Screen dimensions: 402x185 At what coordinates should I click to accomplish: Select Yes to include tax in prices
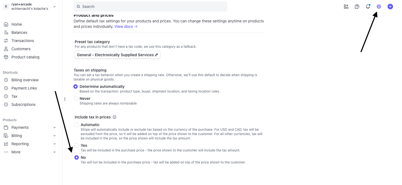(77, 145)
